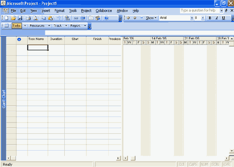Click the Gantt chart vertical scroll up arrow
This screenshot has width=234, height=167.
pos(231,39)
